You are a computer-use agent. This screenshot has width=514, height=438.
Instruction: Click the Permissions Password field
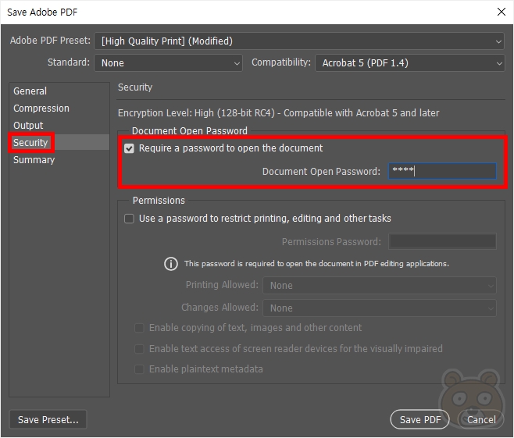pyautogui.click(x=442, y=241)
